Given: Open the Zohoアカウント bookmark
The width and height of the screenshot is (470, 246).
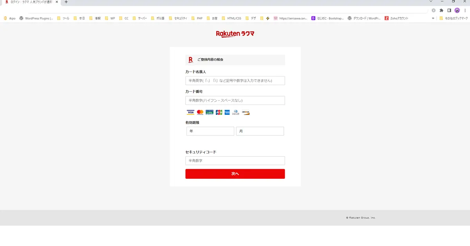Looking at the screenshot, I should point(396,18).
